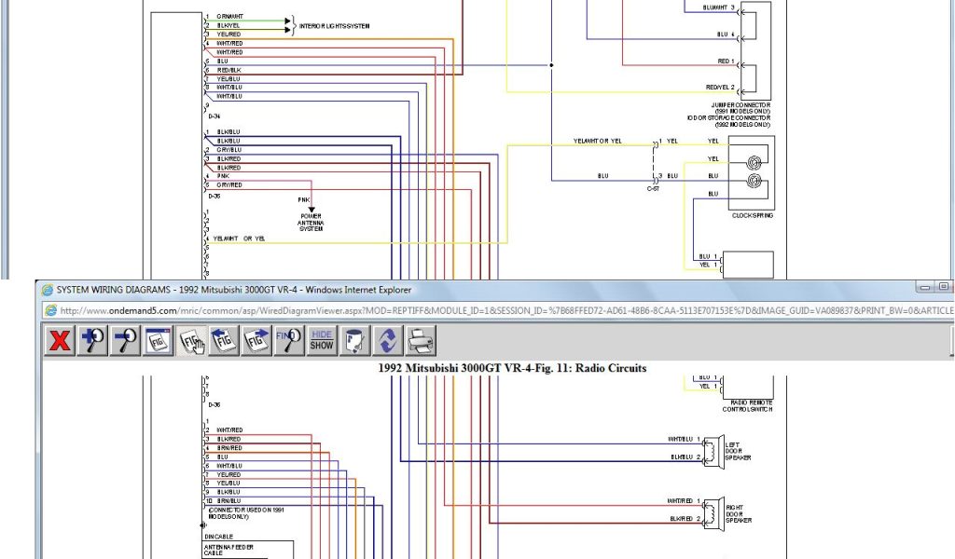Click the Right Door Speaker symbol

tap(710, 511)
